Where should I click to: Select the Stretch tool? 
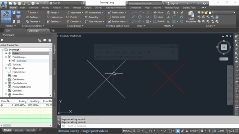pos(159,22)
